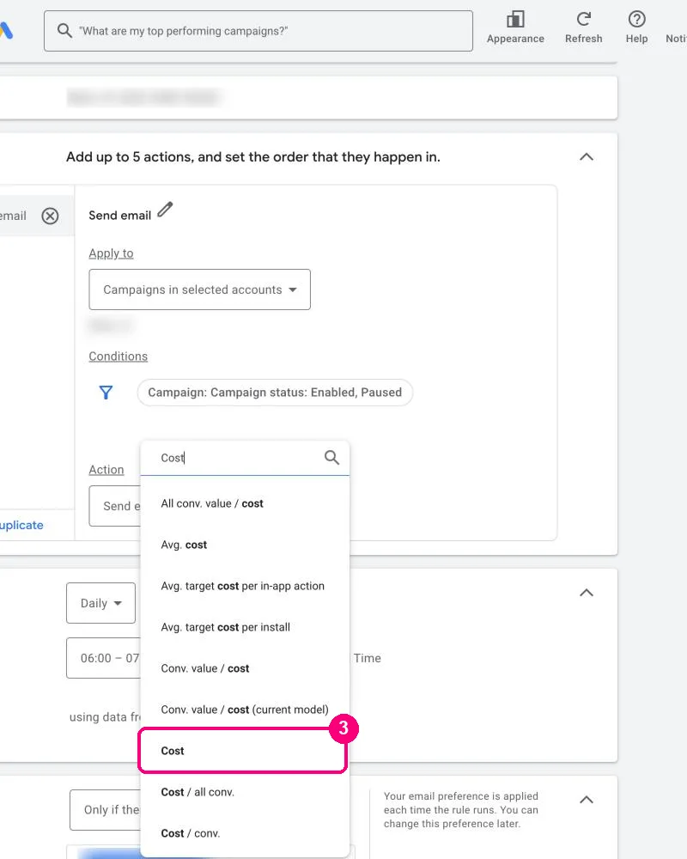Remove the Send email action tab
The image size is (687, 859).
click(x=50, y=216)
